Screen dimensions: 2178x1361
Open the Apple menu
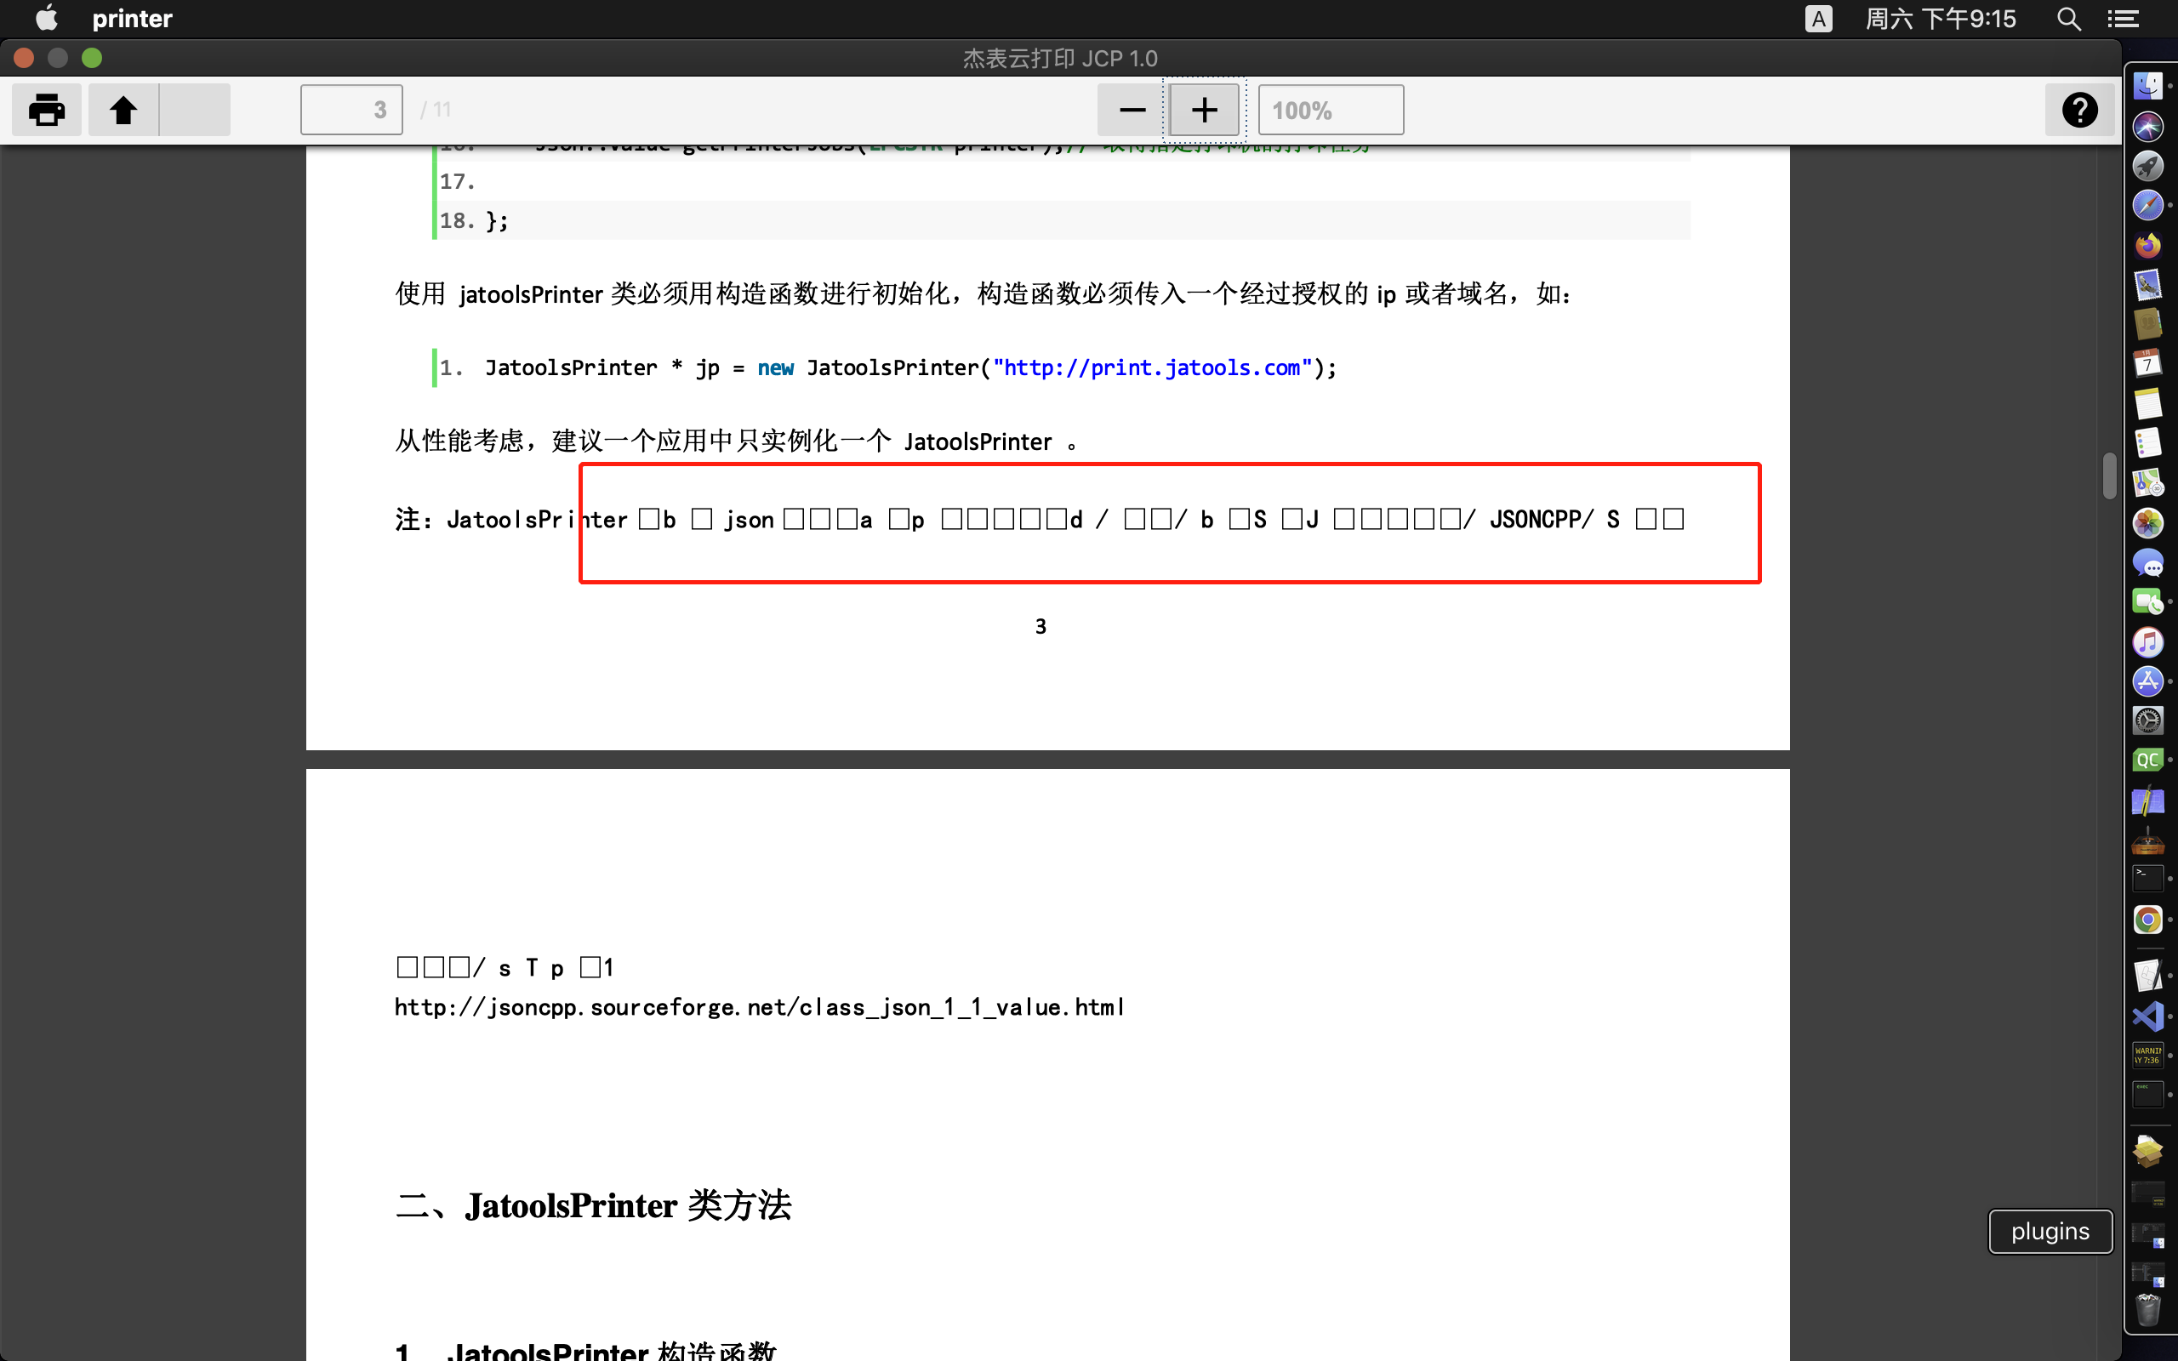pos(45,18)
